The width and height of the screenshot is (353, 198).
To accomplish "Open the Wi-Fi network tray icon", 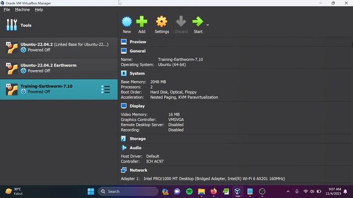I will coord(306,191).
